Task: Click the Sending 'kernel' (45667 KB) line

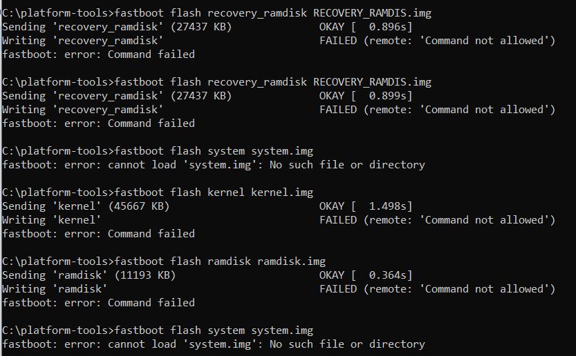Action: [86, 206]
